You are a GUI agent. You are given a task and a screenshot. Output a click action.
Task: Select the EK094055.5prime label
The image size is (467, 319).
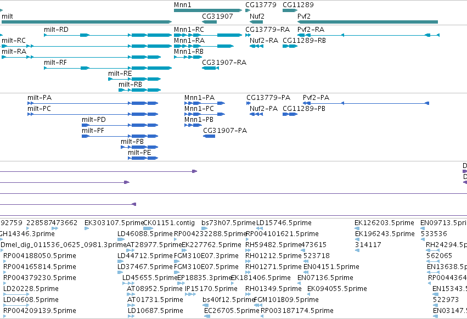(x=337, y=289)
